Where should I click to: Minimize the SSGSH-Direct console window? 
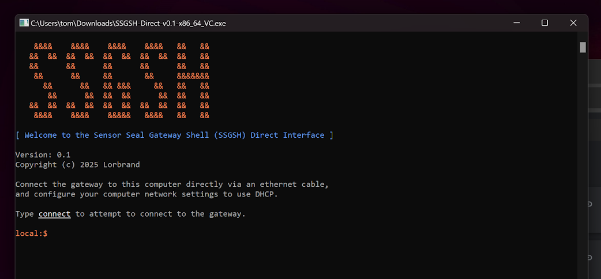pyautogui.click(x=516, y=23)
